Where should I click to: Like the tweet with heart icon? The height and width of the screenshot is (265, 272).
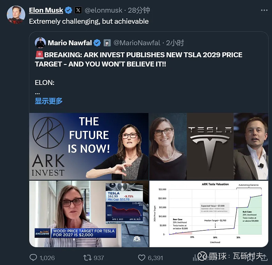coord(142,258)
